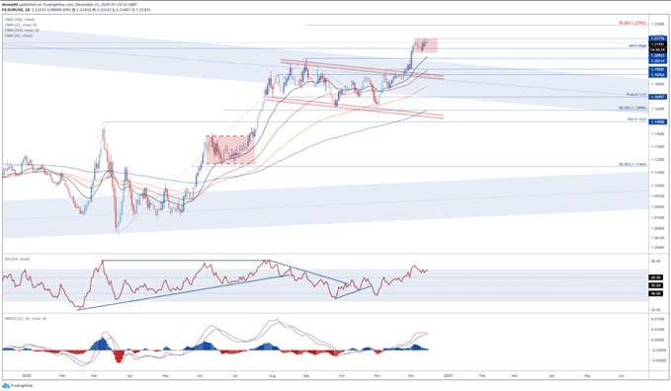Click the 50.00% Fibonacci label near 1.16000
The height and width of the screenshot is (391, 671).
coord(632,108)
